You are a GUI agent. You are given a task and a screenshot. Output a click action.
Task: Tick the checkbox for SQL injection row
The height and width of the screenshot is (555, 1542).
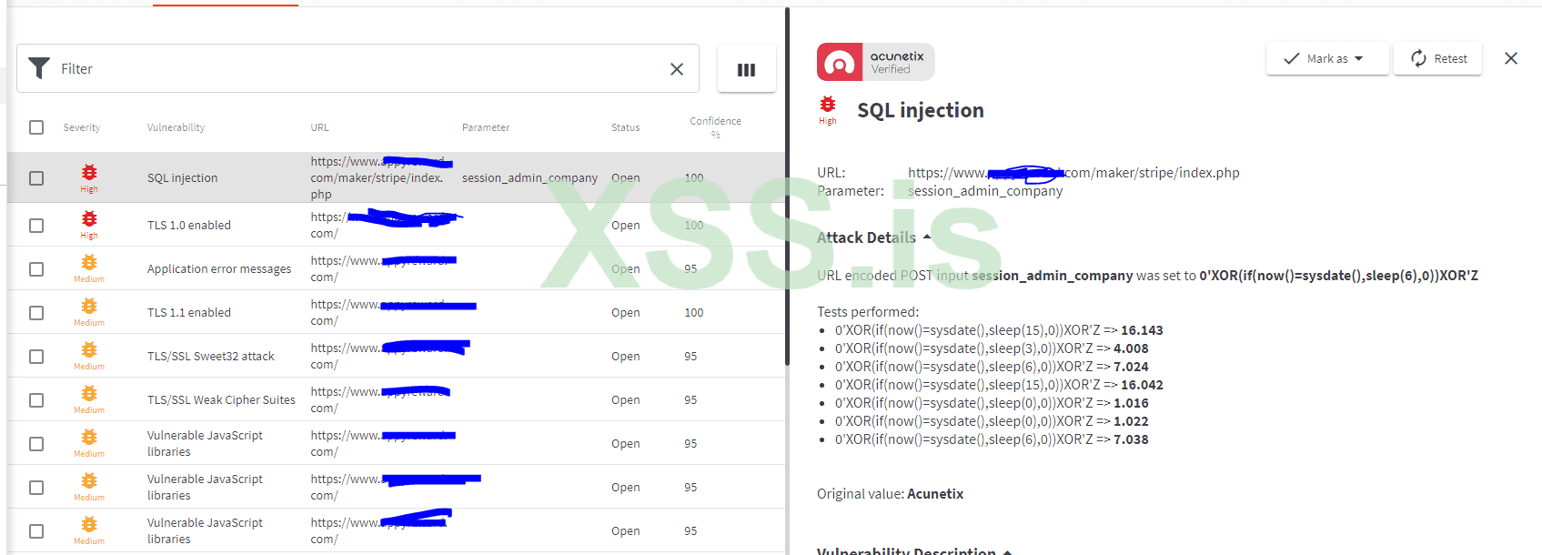tap(36, 178)
